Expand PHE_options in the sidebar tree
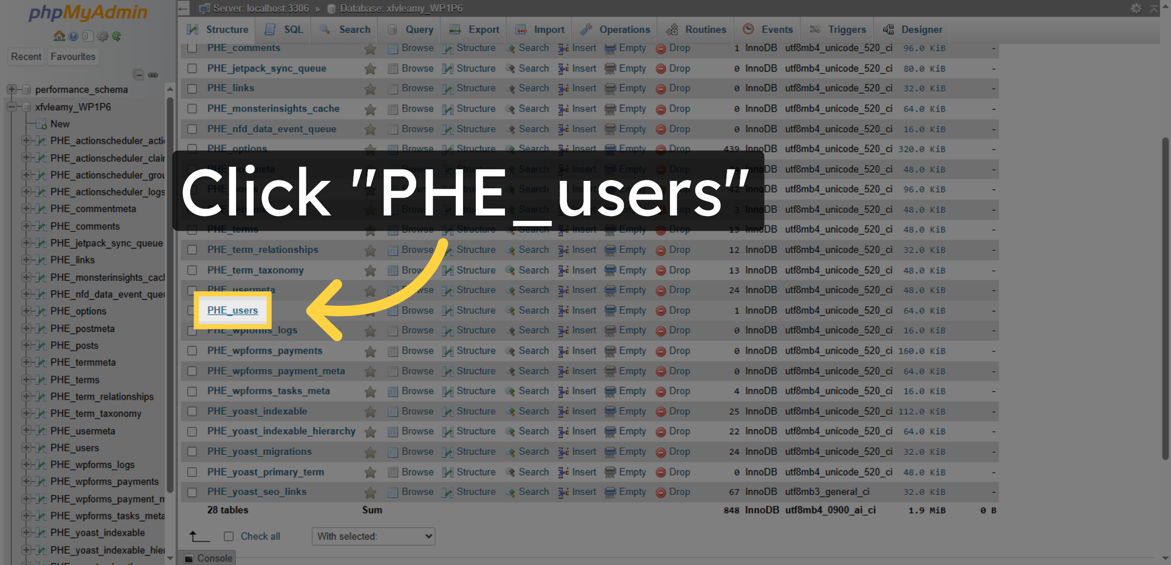1171x565 pixels. point(26,311)
